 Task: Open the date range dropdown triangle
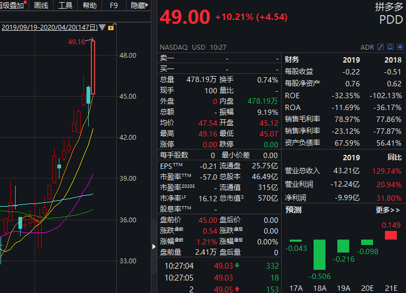pyautogui.click(x=102, y=28)
